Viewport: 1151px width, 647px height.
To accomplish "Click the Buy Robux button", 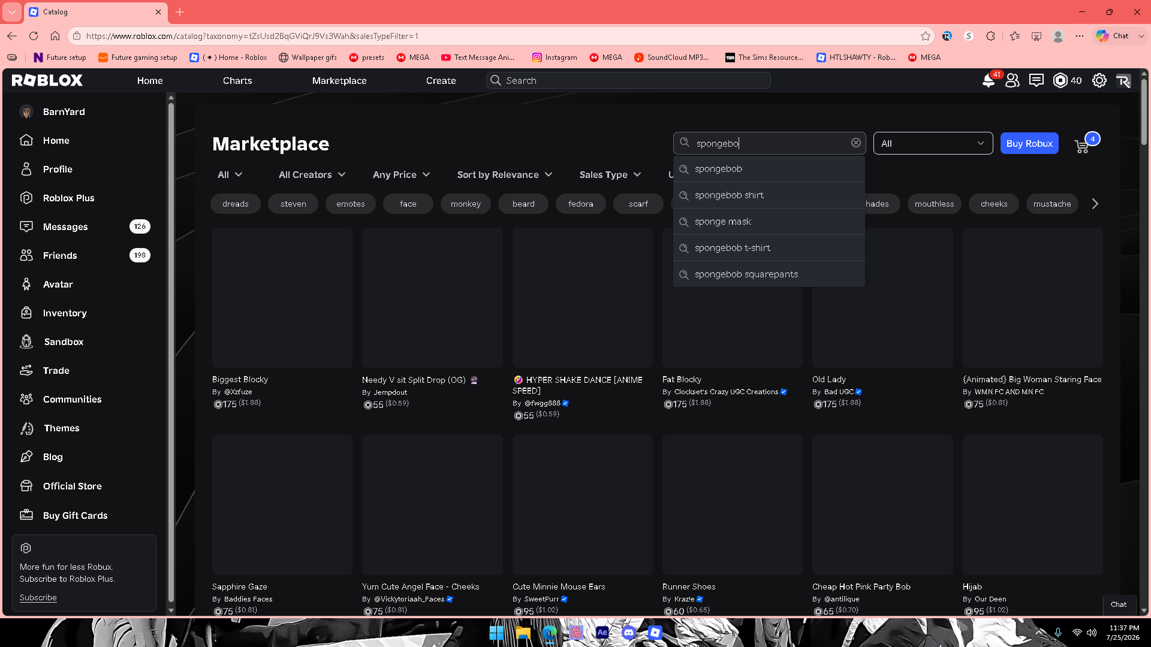I will click(1029, 143).
